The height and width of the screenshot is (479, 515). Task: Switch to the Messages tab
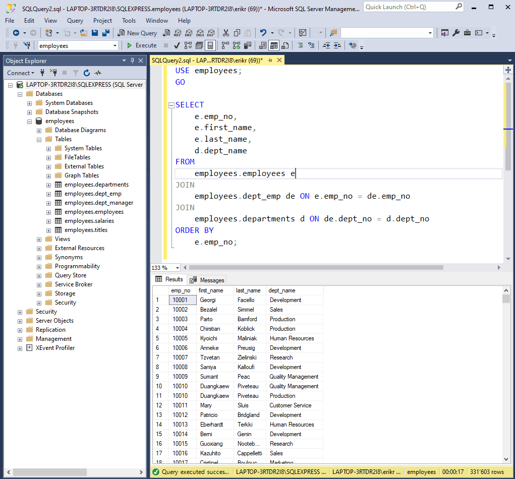click(208, 280)
